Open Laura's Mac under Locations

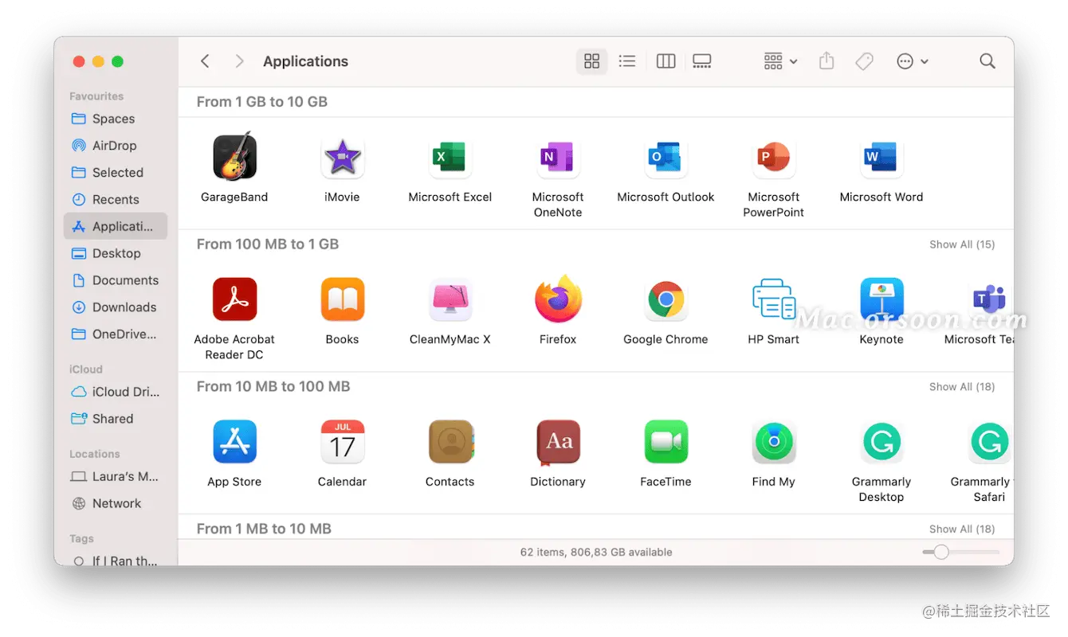point(116,476)
